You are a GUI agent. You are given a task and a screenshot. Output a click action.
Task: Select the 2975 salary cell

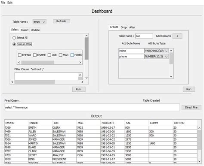(x=137, y=139)
